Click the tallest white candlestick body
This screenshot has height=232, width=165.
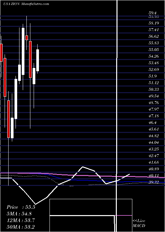pos(23,51)
